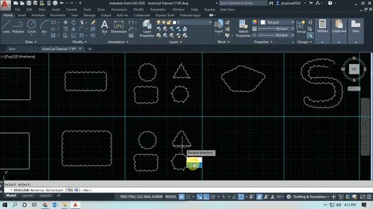This screenshot has width=373, height=209.
Task: Expand the Layers panel
Action: (175, 42)
